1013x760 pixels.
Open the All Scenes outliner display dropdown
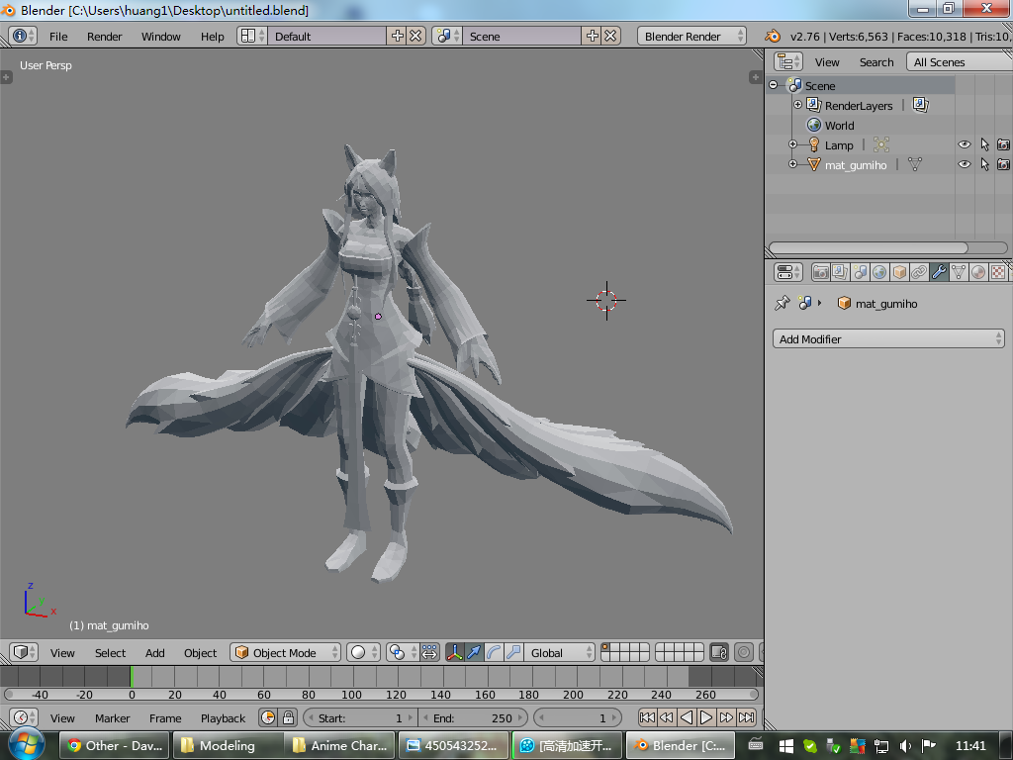tap(960, 62)
